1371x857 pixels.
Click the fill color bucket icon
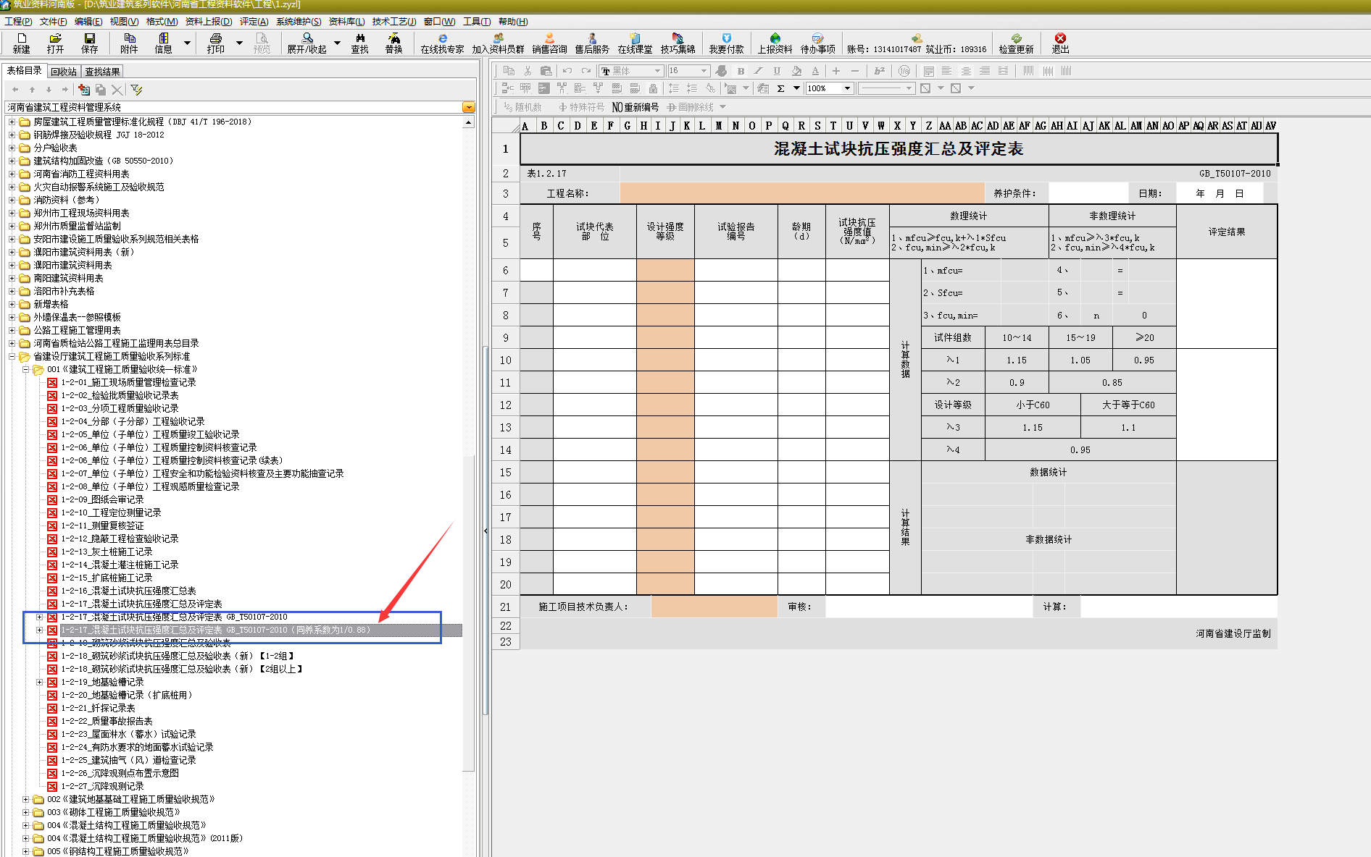796,71
